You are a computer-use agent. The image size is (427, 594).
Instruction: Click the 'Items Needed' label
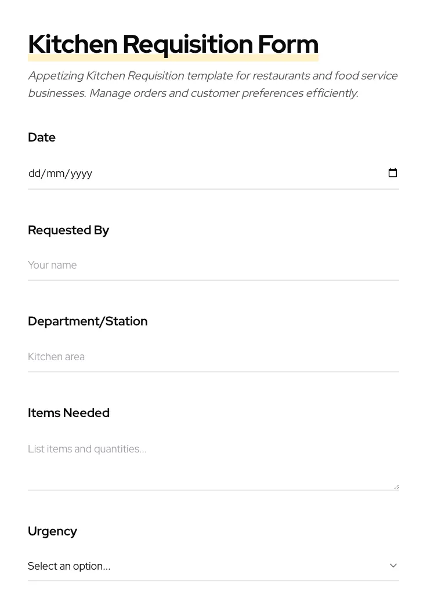pyautogui.click(x=68, y=413)
